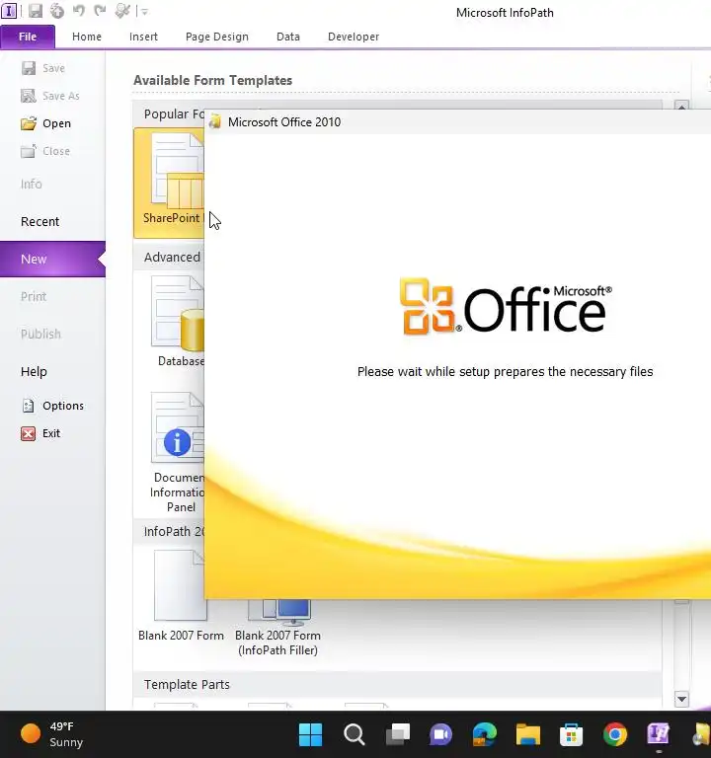Click Save in the backstage menu
Screen dimensions: 711x758
[43, 68]
